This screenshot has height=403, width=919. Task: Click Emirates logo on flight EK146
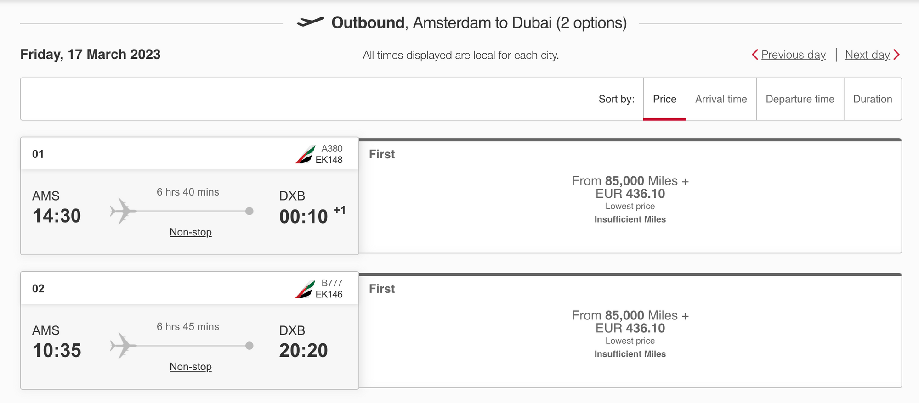[x=305, y=289]
